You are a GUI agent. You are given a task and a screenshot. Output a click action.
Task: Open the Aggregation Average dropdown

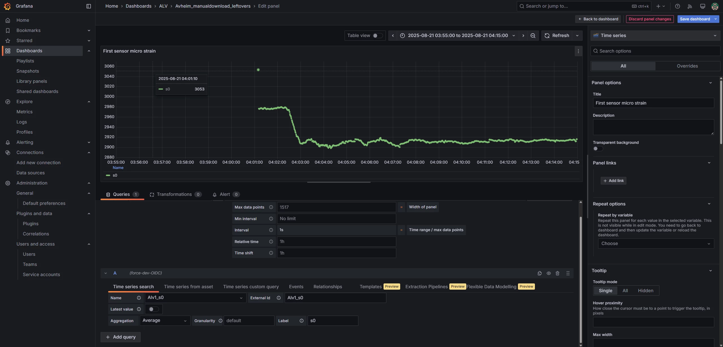click(165, 320)
